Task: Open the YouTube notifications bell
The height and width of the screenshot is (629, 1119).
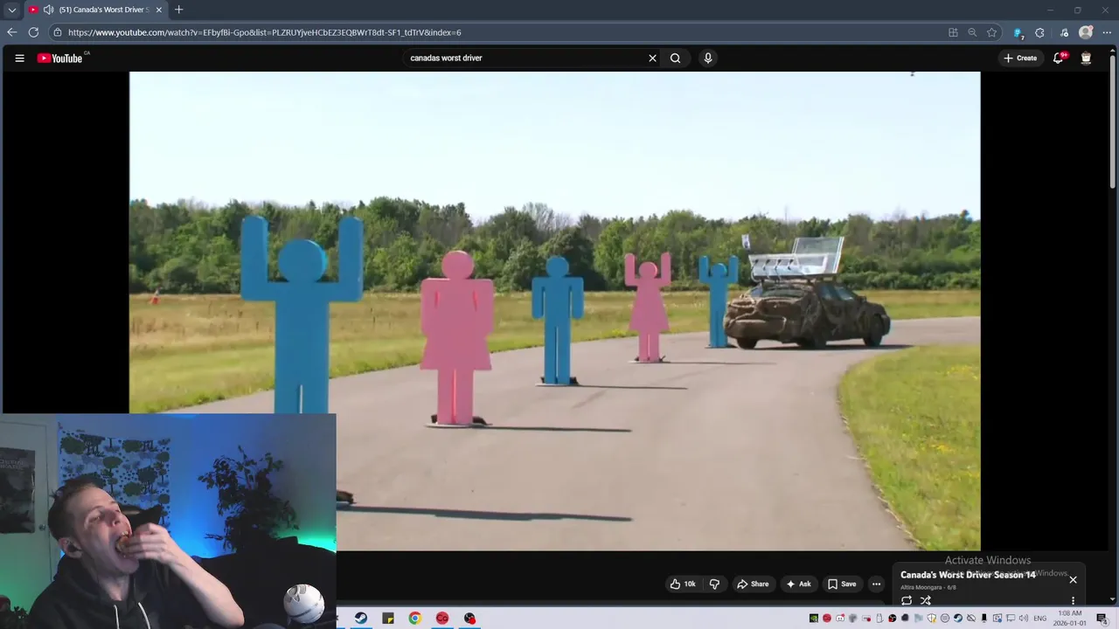Action: point(1059,59)
